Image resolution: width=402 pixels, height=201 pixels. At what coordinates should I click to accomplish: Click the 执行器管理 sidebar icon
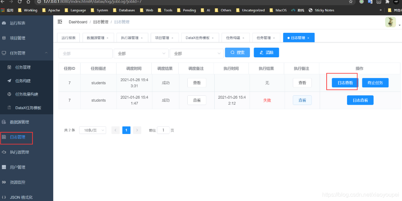tap(4, 152)
